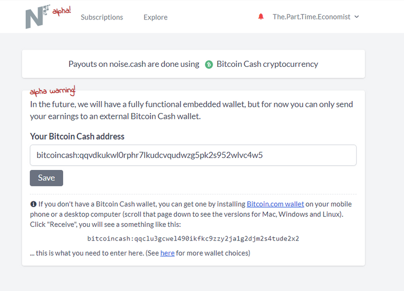Click the embedded wallet warning paragraph
404x291 pixels.
(x=191, y=111)
